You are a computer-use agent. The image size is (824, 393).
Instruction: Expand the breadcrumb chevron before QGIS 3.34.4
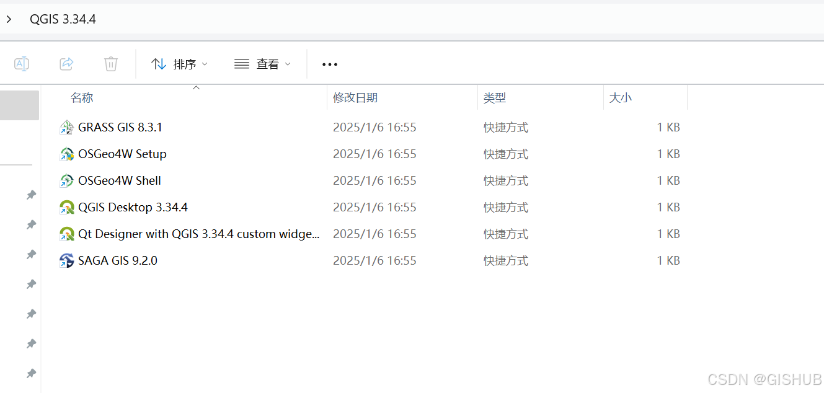pos(9,19)
